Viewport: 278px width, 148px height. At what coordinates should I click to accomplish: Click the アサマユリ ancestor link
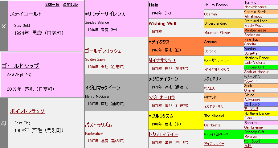point(251,109)
